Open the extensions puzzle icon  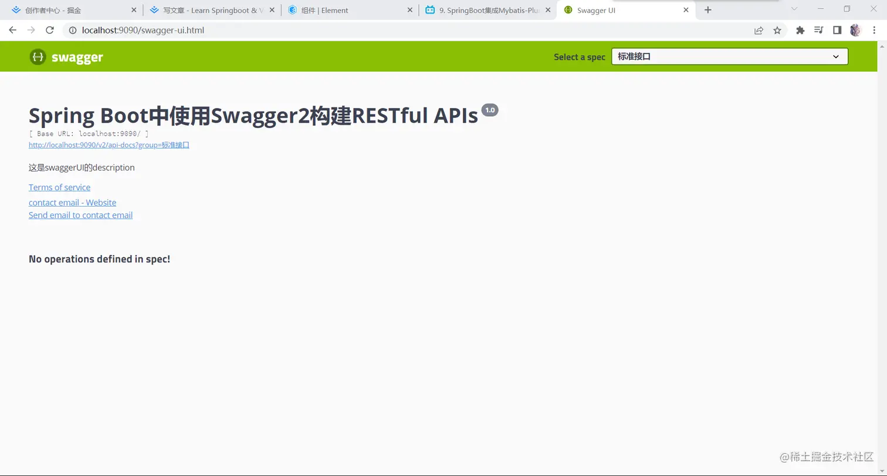(x=800, y=30)
